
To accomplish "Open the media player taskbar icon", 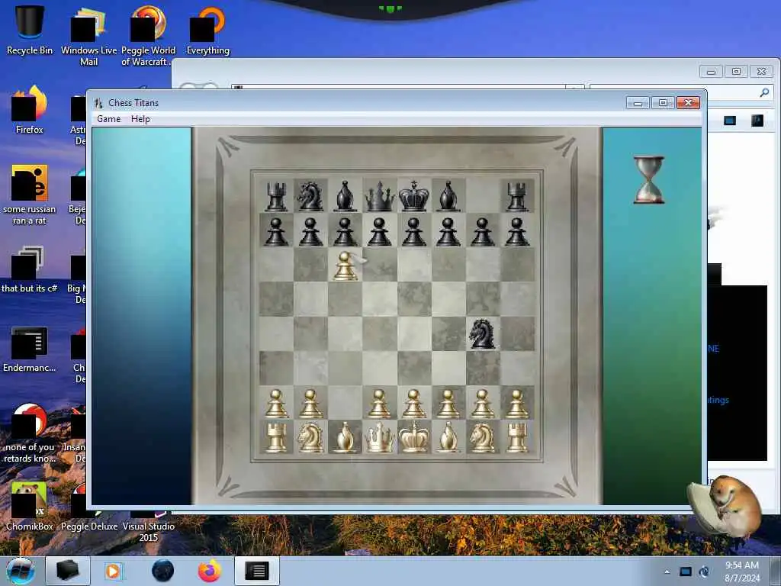I will 113,571.
